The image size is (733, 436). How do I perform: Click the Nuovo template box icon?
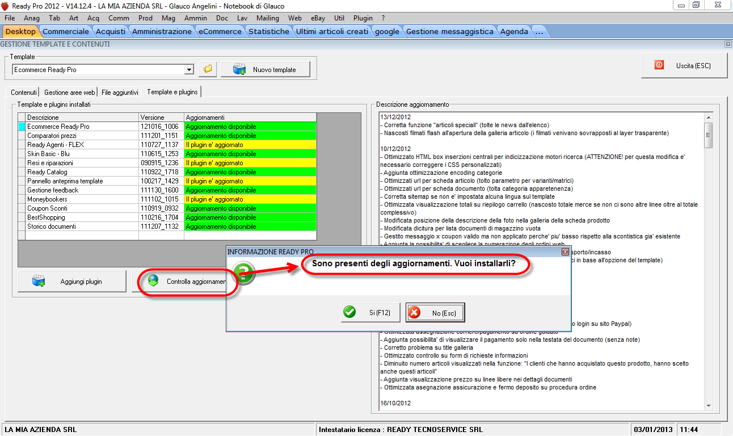tap(239, 69)
